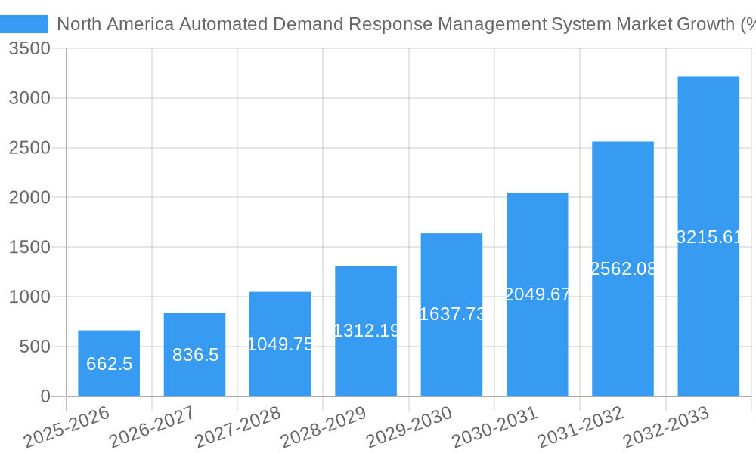Select the 2026-2027 bar labeled 836.5
Viewport: 756px width, 453px height.
[195, 355]
